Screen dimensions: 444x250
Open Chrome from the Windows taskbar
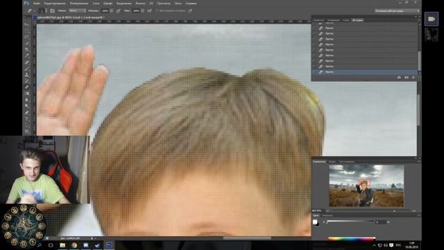(x=74, y=245)
